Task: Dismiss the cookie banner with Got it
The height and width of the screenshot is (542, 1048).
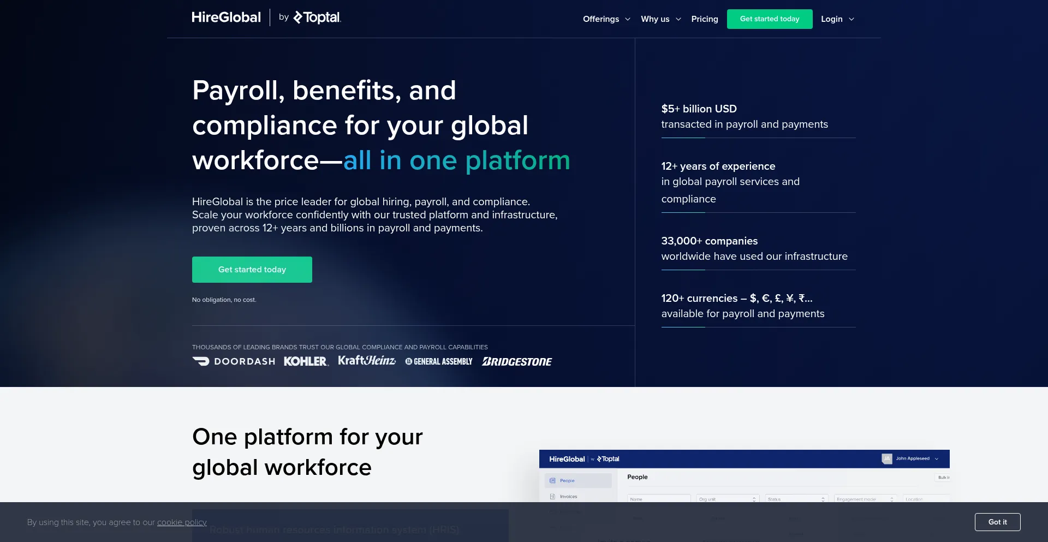Action: tap(997, 522)
